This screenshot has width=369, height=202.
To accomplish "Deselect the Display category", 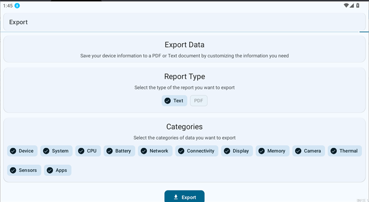I will pos(237,151).
